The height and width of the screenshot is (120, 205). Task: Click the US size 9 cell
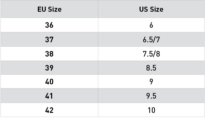[x=151, y=82]
